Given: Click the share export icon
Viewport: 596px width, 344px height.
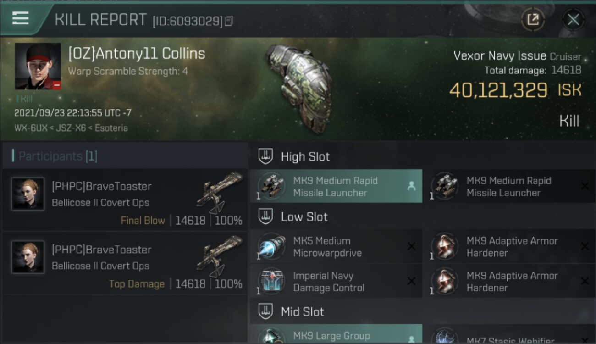Looking at the screenshot, I should click(533, 20).
